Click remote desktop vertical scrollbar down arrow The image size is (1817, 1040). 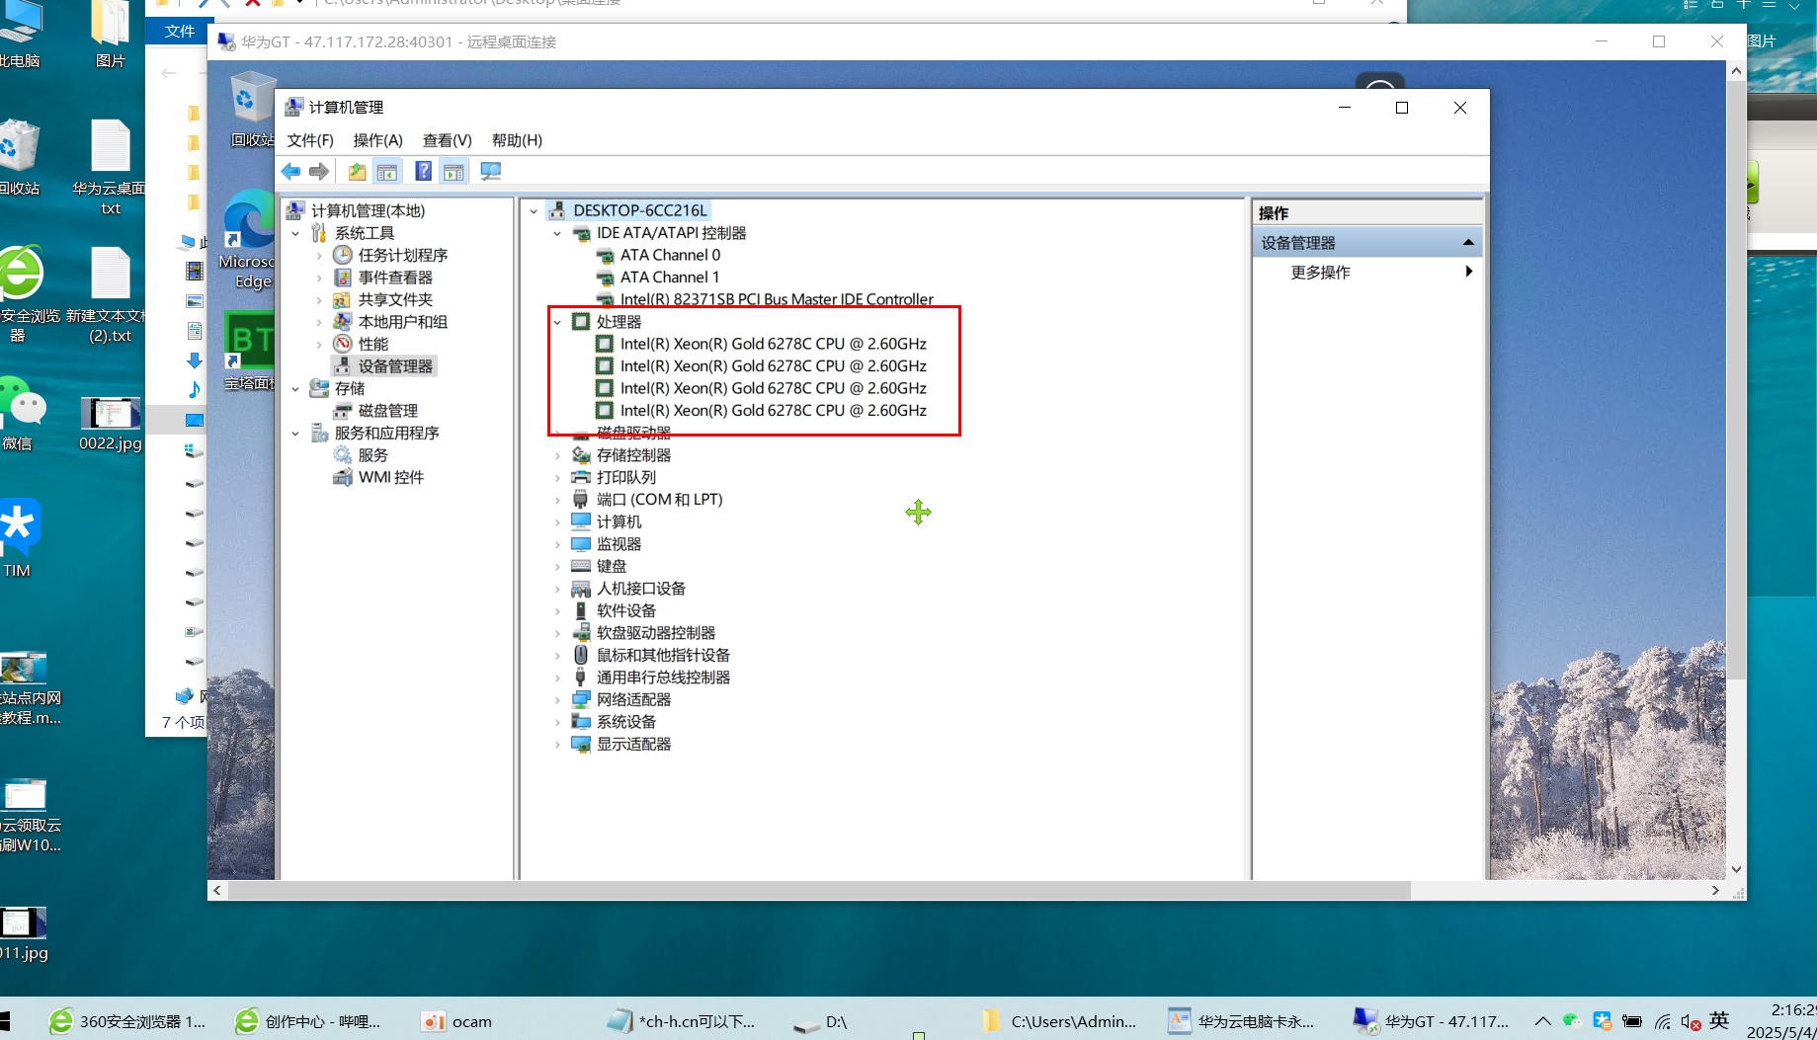pos(1736,870)
